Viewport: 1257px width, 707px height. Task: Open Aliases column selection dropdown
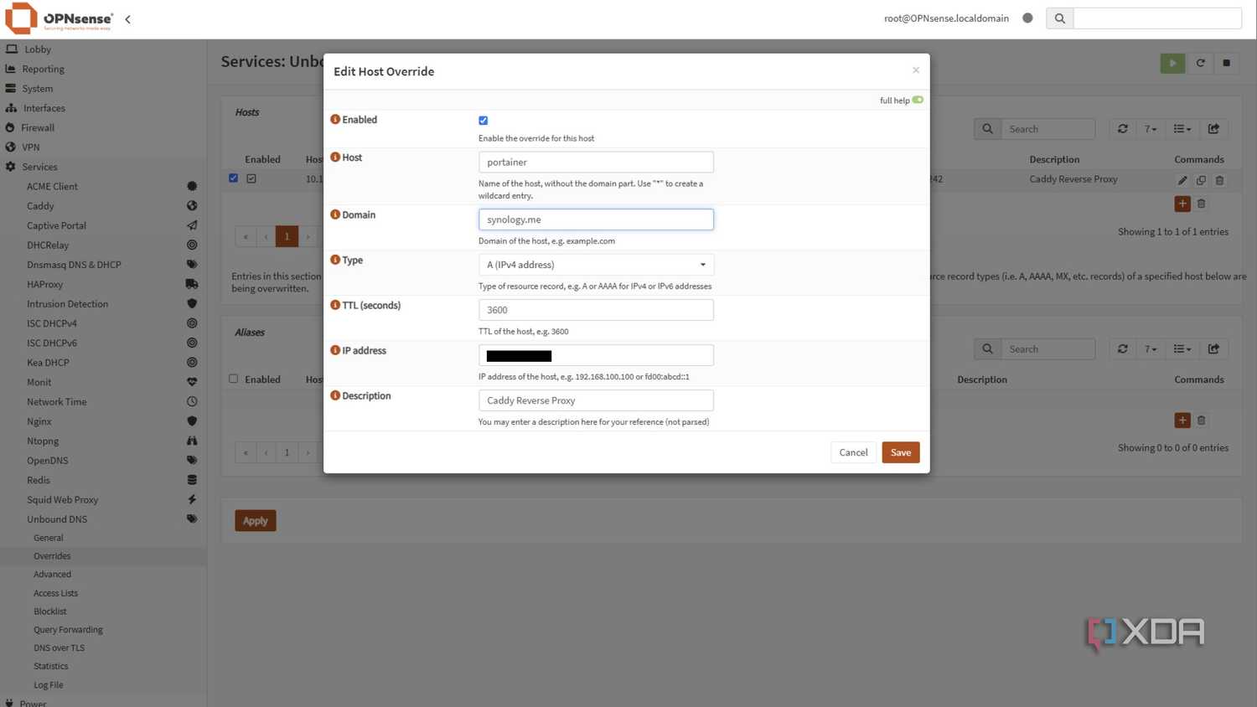[x=1182, y=349]
